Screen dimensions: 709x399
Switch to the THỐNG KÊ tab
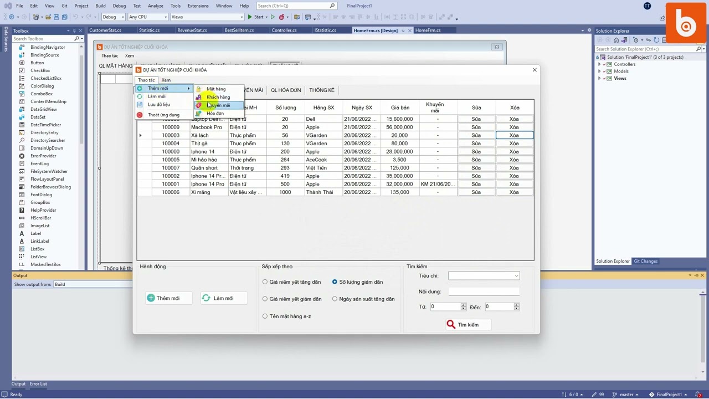(x=321, y=90)
